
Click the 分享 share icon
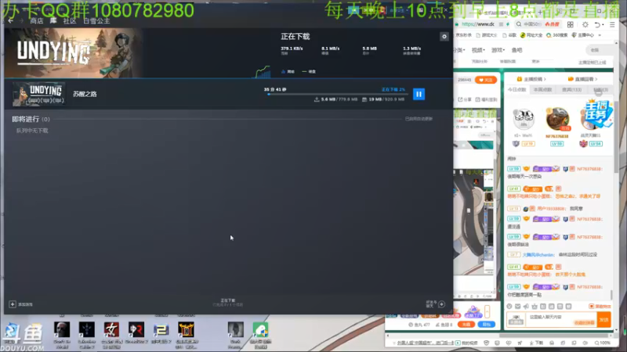point(465,99)
